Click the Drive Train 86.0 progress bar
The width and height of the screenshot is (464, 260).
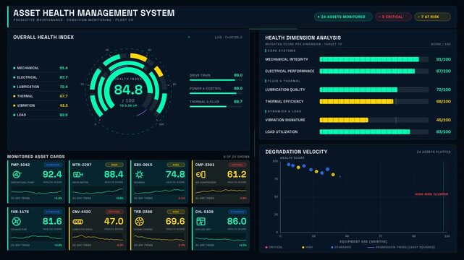(216, 80)
